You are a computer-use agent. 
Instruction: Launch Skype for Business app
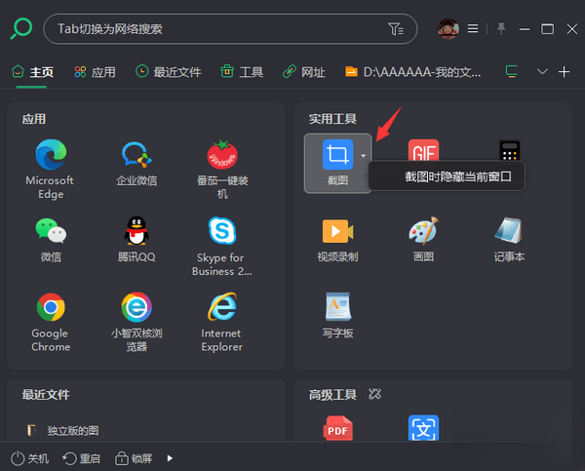pos(222,231)
